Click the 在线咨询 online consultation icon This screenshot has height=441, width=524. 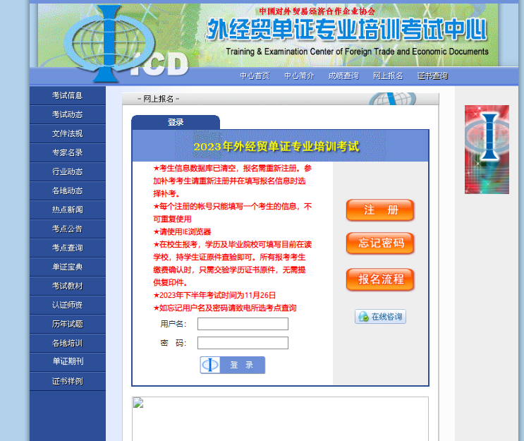click(380, 317)
